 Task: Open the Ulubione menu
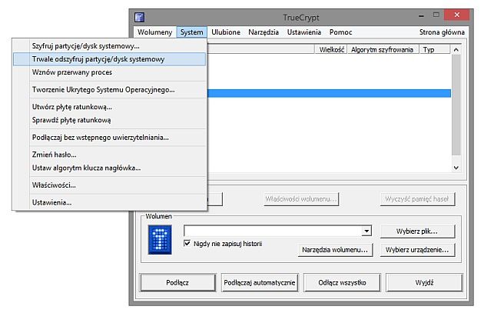click(226, 32)
